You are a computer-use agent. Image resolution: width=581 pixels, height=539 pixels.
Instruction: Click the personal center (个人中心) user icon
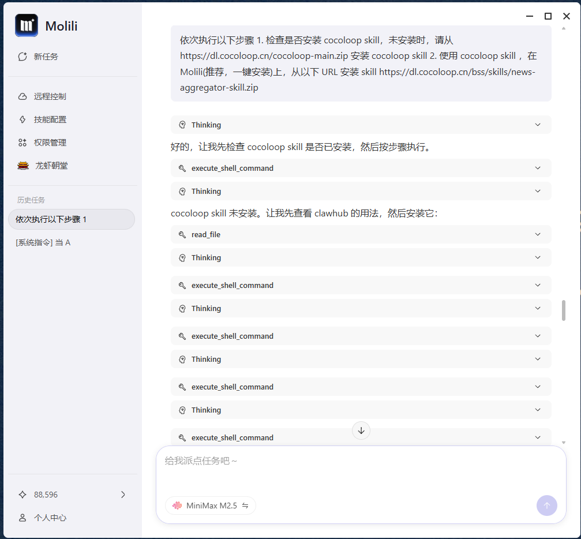tap(23, 518)
